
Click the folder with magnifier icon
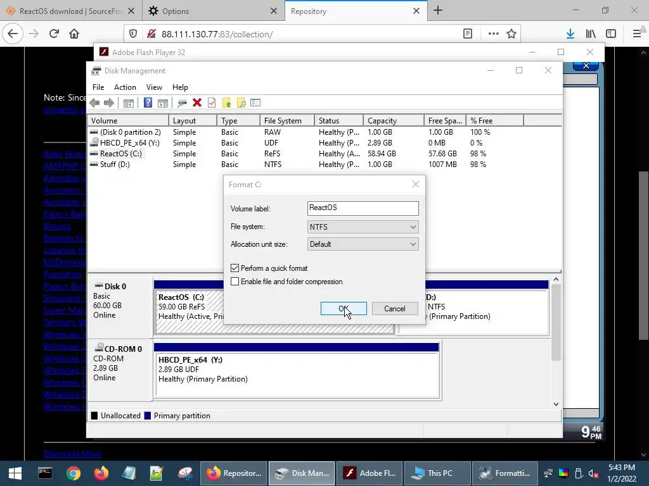[241, 103]
